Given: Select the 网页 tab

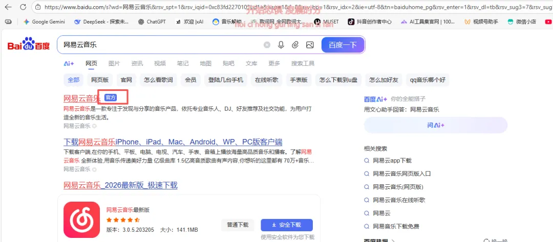Looking at the screenshot, I should pos(91,64).
